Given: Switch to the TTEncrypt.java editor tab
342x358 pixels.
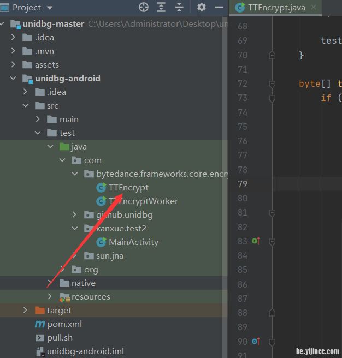Looking at the screenshot, I should (x=276, y=8).
